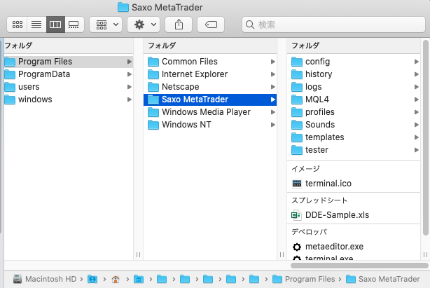
Task: Open the tester folder
Action: coord(354,150)
